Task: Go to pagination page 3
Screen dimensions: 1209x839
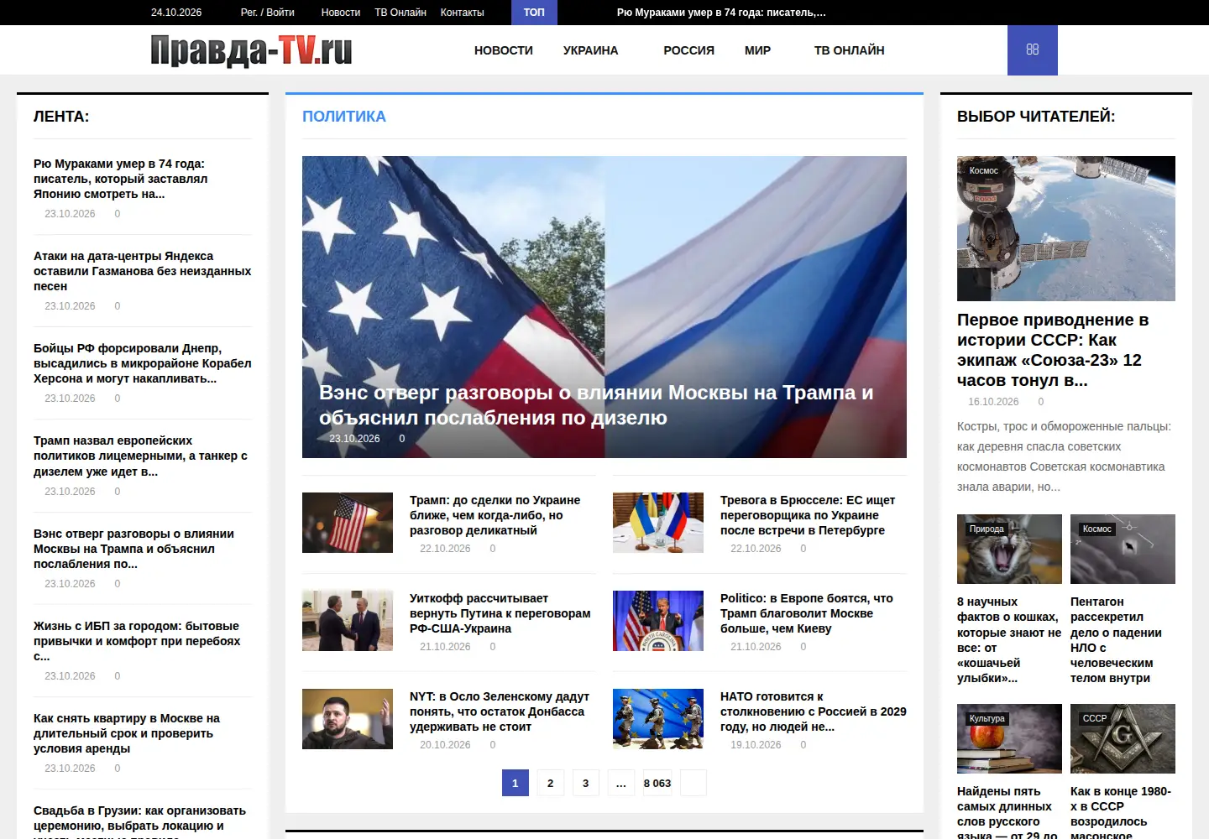Action: pyautogui.click(x=586, y=783)
